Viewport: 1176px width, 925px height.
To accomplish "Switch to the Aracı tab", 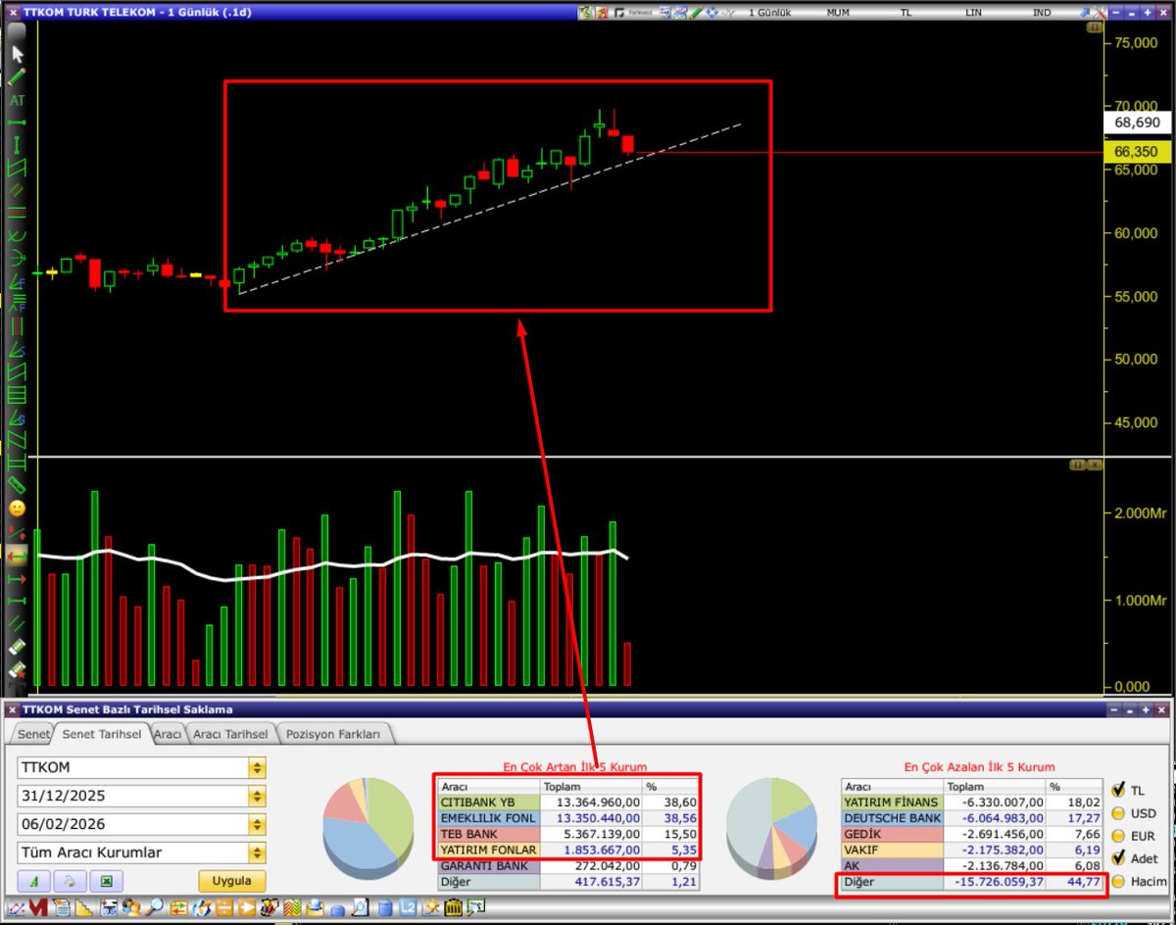I will click(168, 733).
